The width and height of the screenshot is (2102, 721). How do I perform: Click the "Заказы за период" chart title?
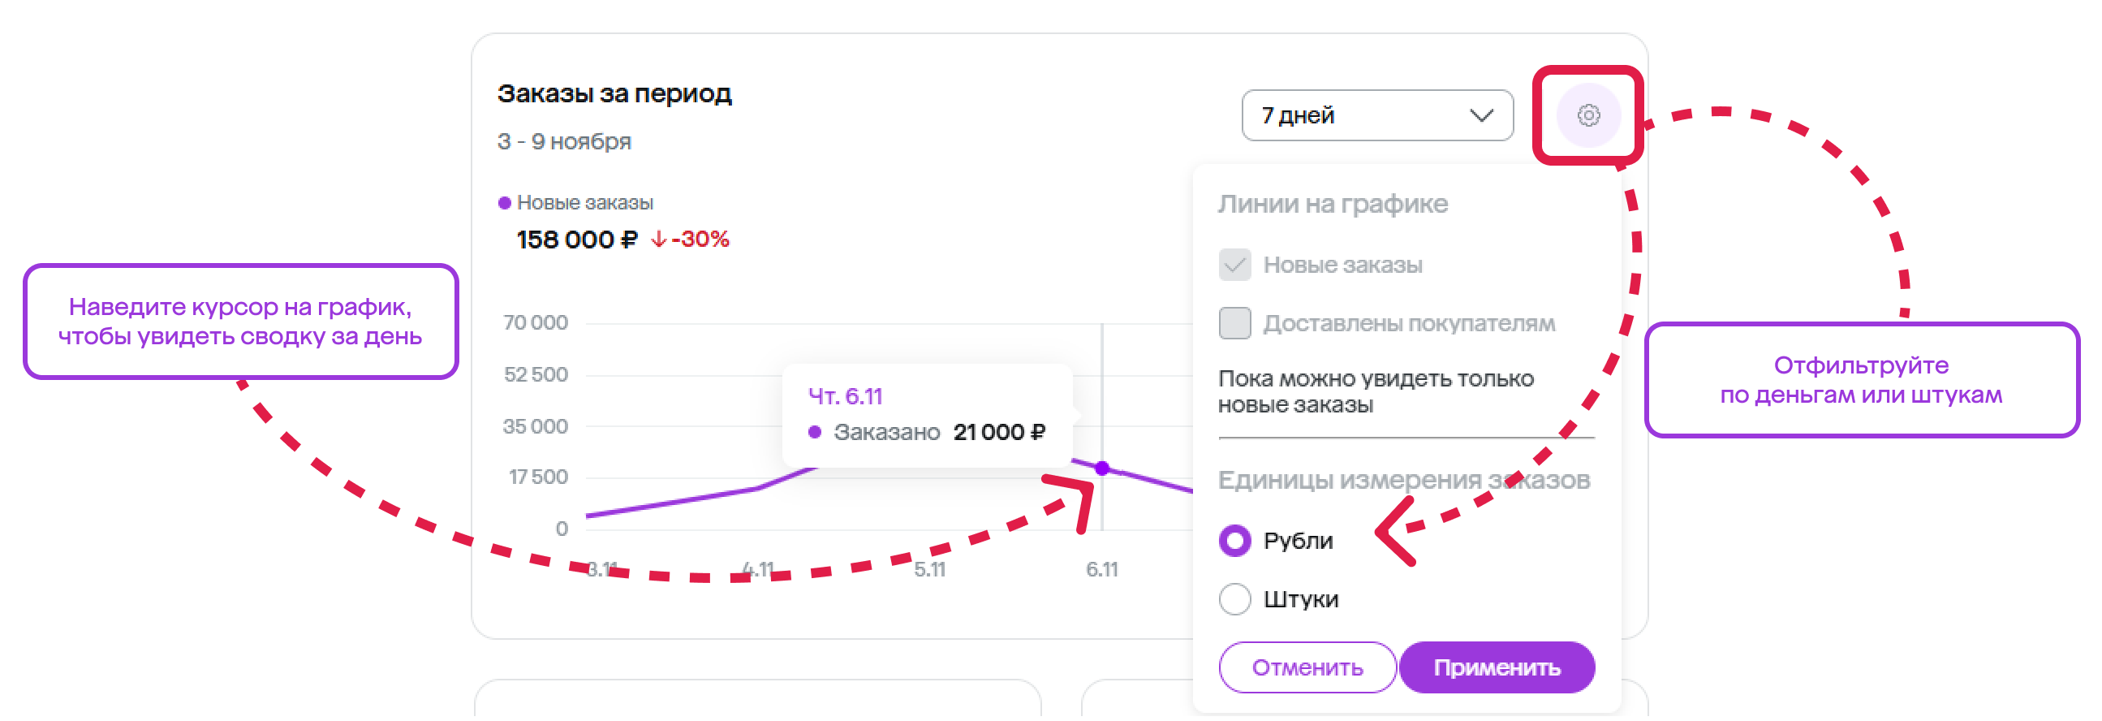pyautogui.click(x=614, y=94)
